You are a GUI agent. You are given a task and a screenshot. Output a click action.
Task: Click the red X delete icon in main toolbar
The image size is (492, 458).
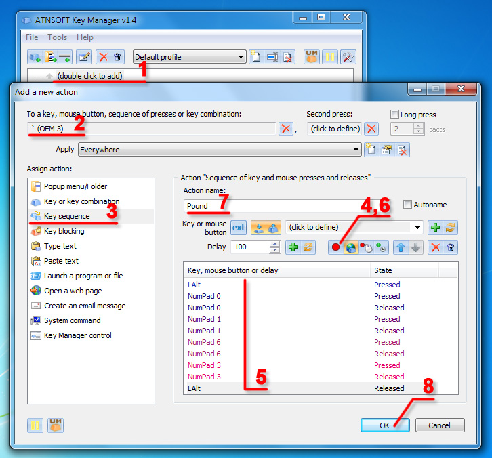click(103, 58)
